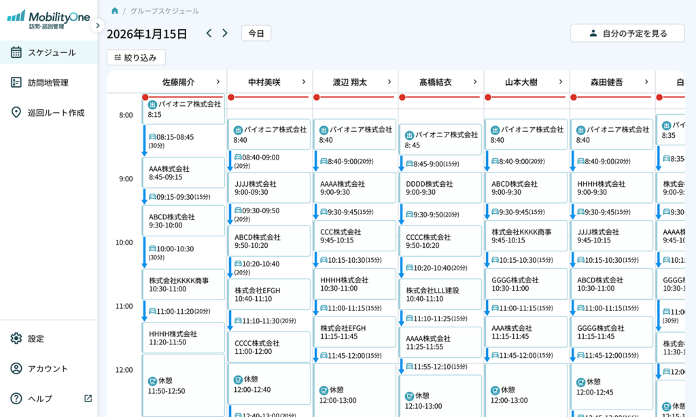This screenshot has width=696, height=417.
Task: Select 佐藤陽介's 休憩 11:50-12:50 block
Action: (x=184, y=385)
